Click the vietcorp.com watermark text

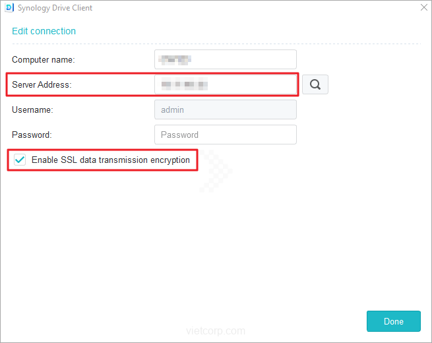pos(216,330)
